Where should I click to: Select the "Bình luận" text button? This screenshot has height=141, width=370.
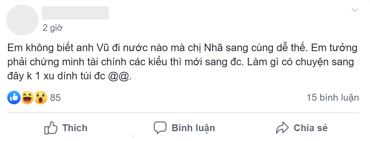pos(193,128)
